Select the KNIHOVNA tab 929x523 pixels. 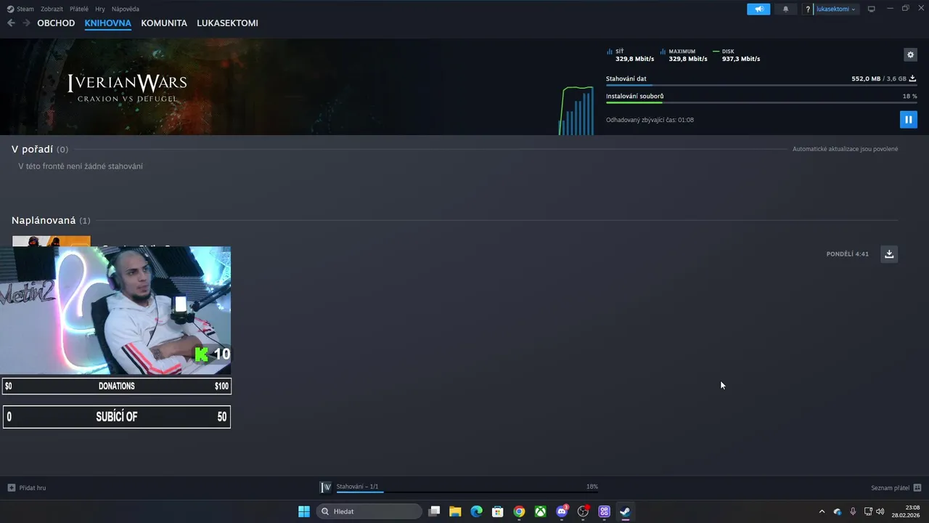(107, 23)
